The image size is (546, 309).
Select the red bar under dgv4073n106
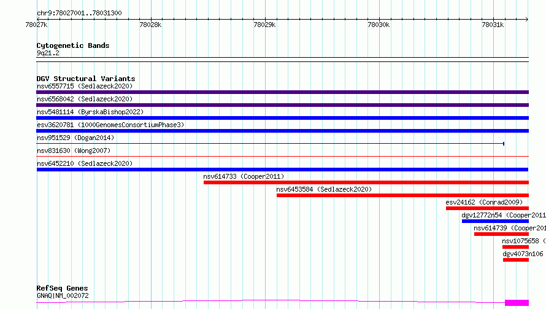click(516, 260)
